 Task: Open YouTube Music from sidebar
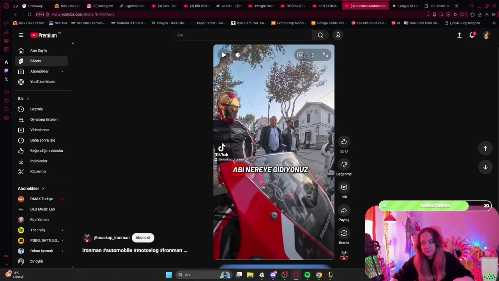(x=41, y=82)
